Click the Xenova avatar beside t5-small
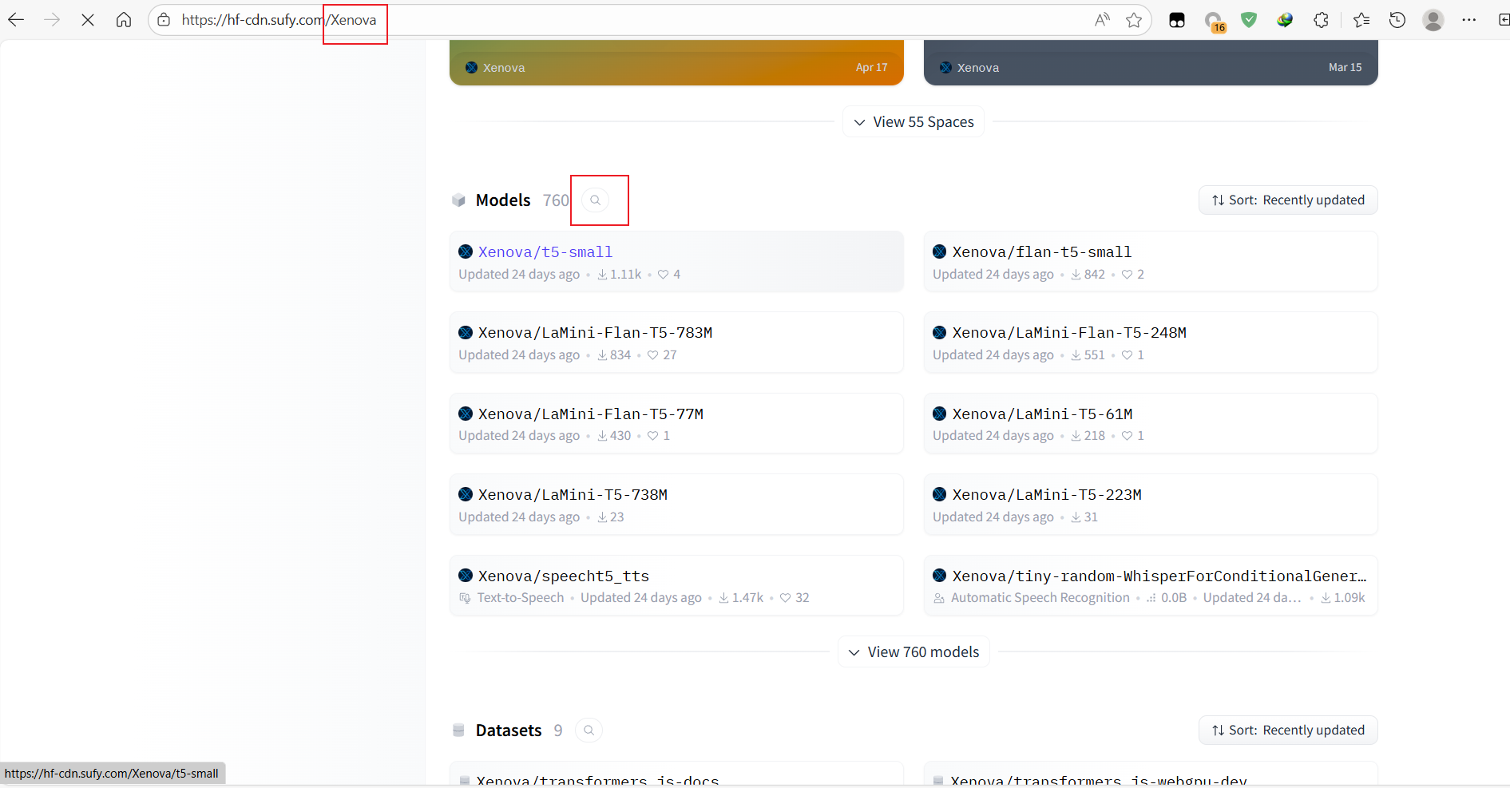Viewport: 1510px width, 788px height. point(466,252)
